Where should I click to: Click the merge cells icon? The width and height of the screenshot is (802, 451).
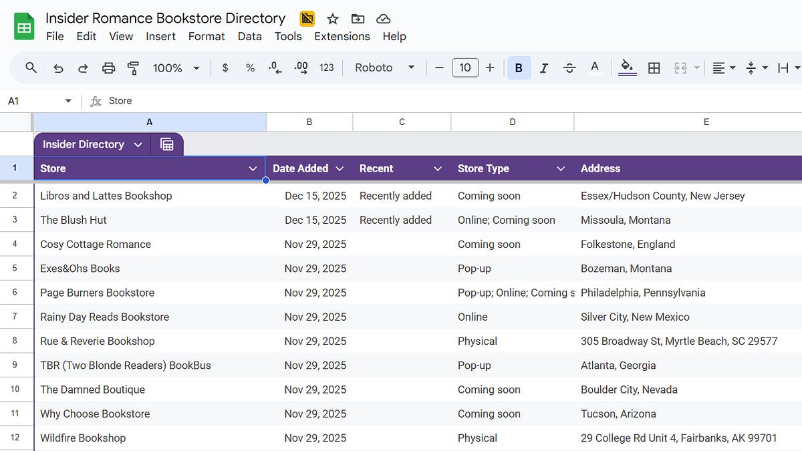[680, 67]
